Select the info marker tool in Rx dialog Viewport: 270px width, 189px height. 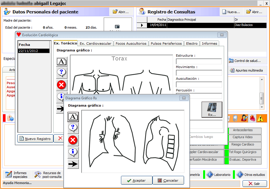tap(73, 152)
